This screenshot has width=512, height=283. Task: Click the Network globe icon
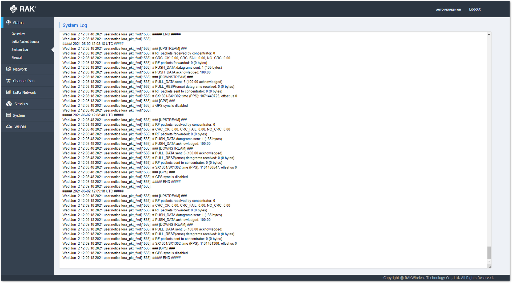[x=9, y=69]
